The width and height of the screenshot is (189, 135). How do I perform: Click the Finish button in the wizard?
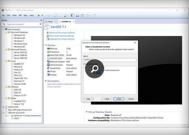119,99
